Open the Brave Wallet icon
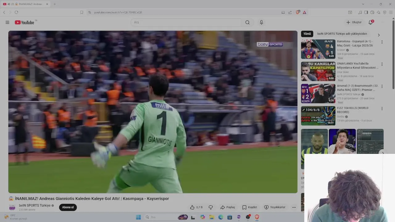The width and height of the screenshot is (395, 222). [372, 12]
